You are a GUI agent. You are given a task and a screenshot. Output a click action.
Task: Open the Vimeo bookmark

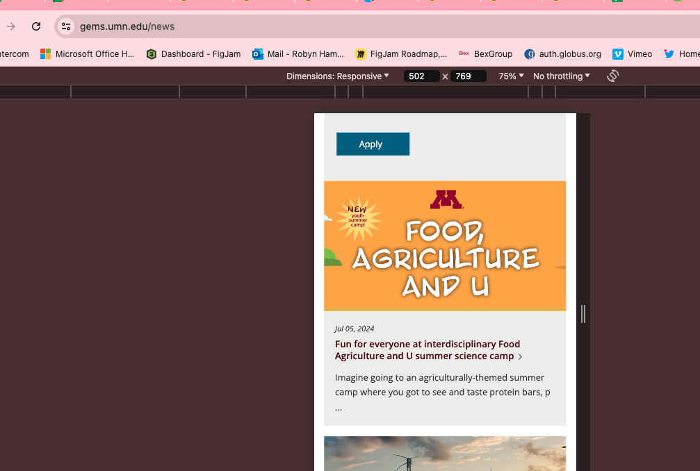coord(632,53)
